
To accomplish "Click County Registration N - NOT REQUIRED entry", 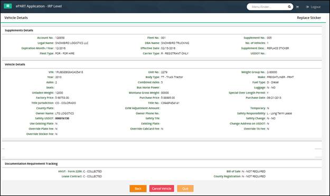I will (x=240, y=176).
